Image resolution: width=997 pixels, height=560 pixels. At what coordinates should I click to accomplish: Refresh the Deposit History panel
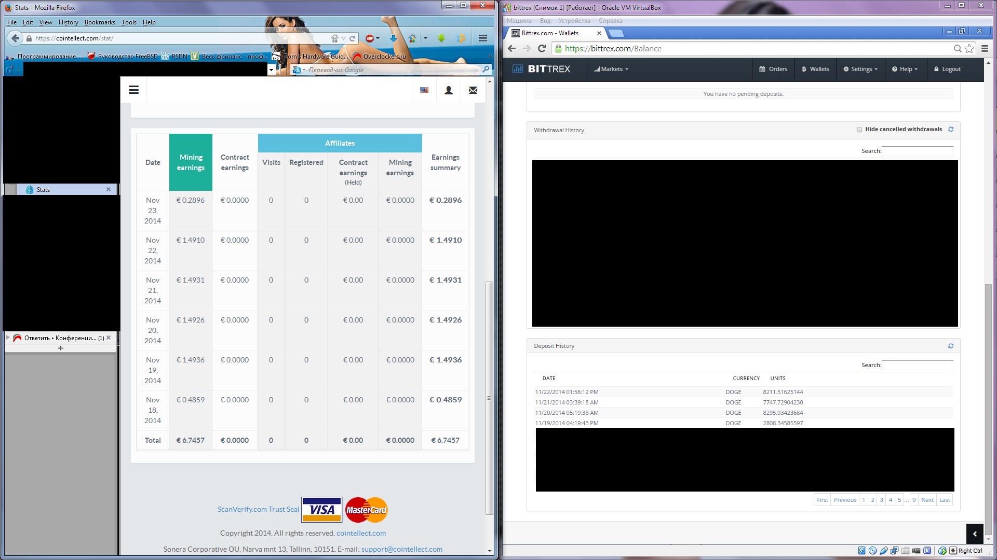(951, 346)
